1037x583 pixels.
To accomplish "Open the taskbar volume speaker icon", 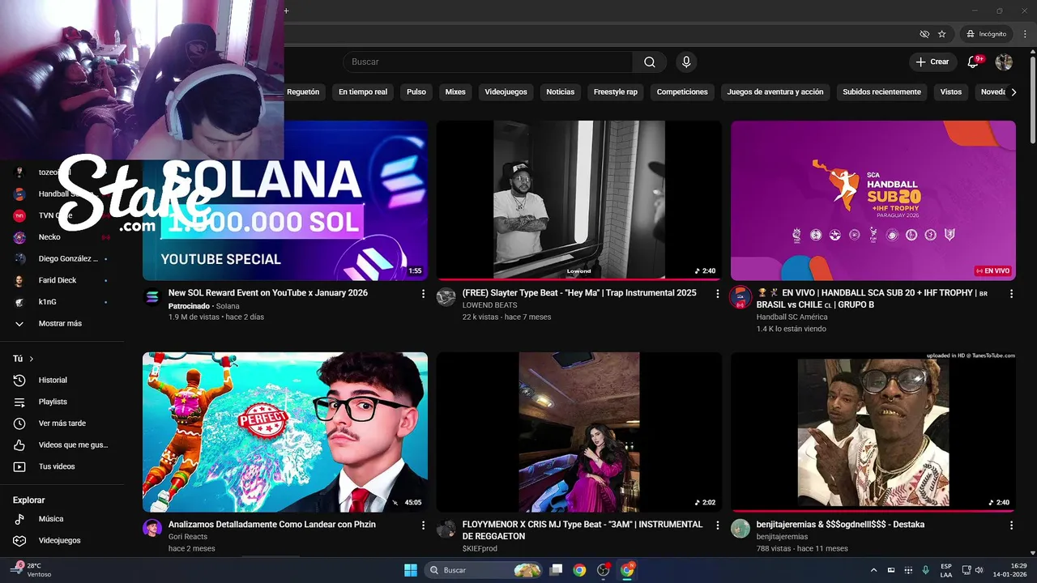I will pyautogui.click(x=979, y=570).
